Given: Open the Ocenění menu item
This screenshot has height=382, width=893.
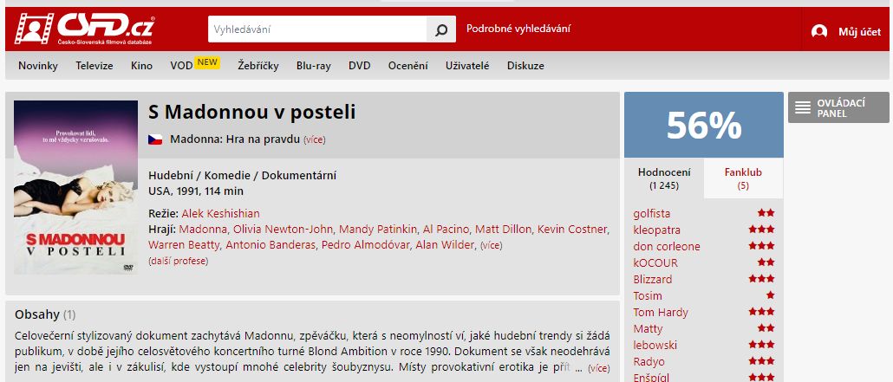Looking at the screenshot, I should (x=407, y=66).
